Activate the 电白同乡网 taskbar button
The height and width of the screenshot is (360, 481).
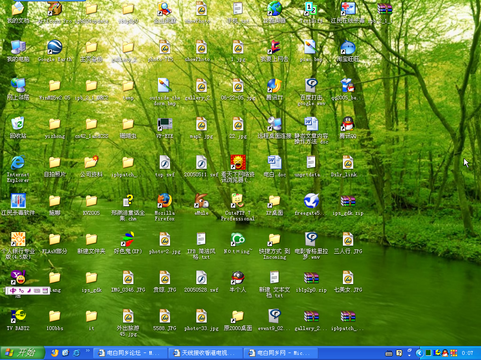point(279,353)
